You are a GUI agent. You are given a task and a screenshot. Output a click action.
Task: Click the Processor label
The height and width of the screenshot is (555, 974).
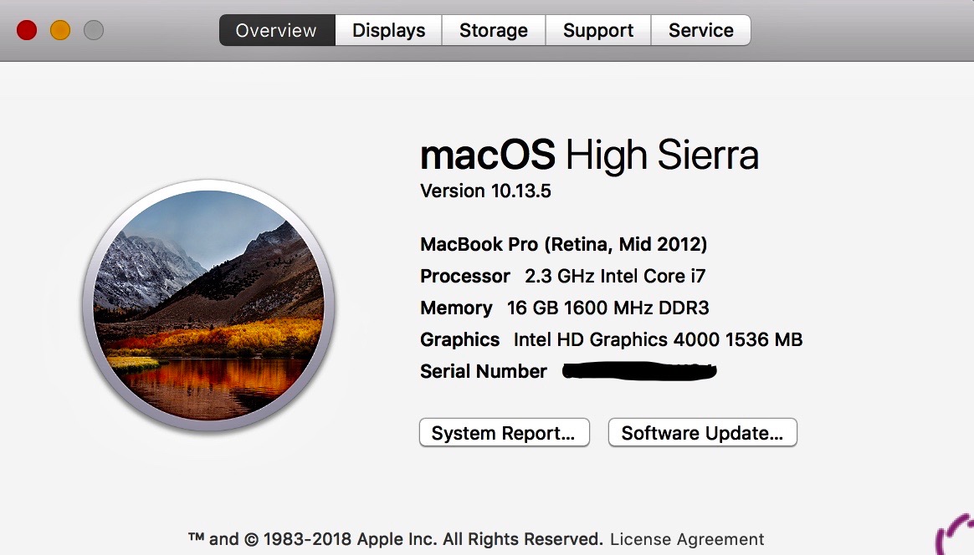click(x=465, y=276)
